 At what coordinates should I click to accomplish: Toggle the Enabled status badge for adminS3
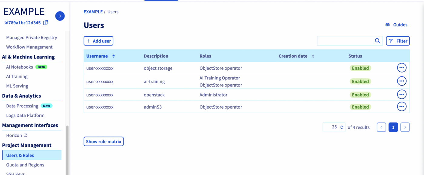click(x=360, y=106)
